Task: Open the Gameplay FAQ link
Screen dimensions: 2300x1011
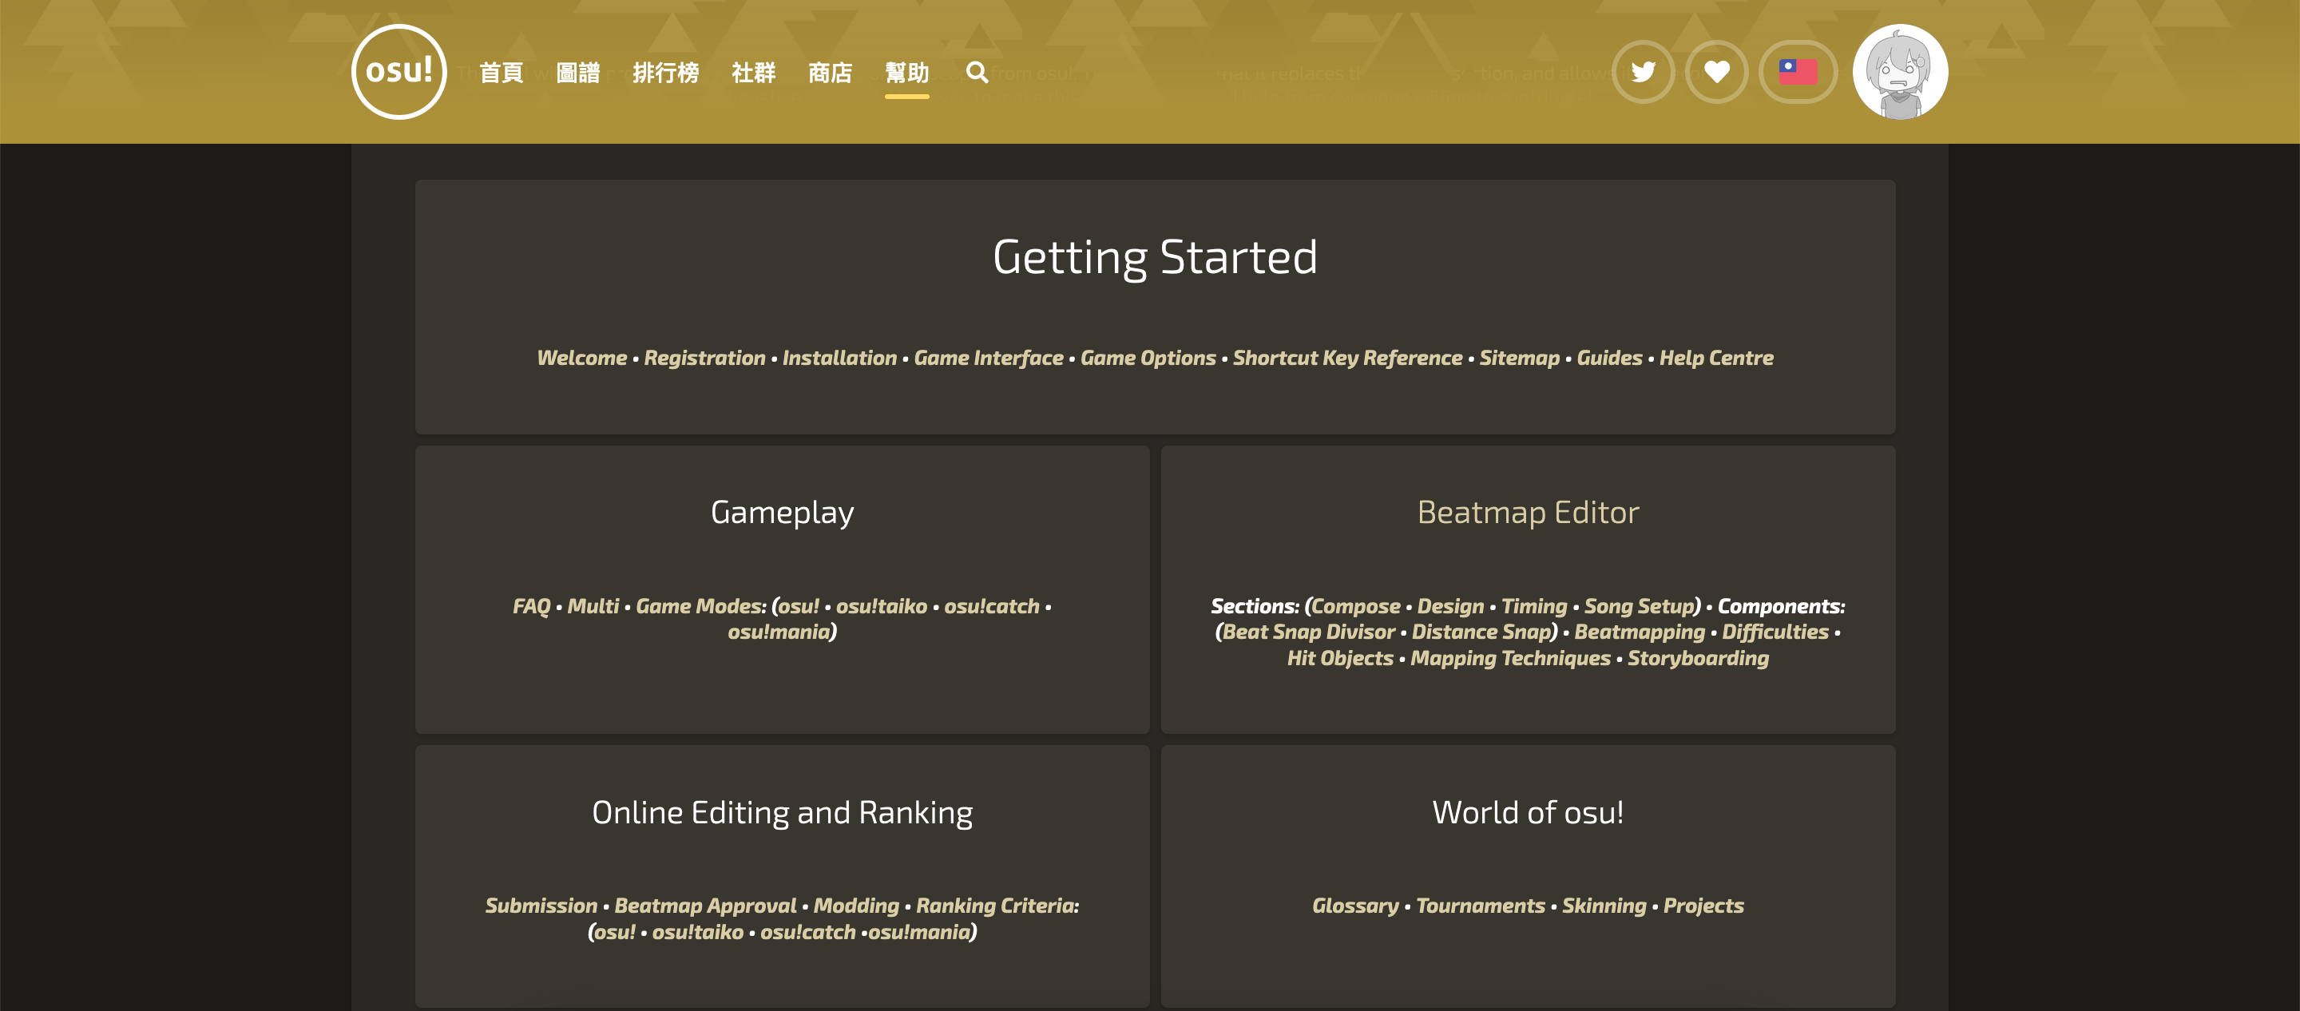Action: tap(531, 605)
